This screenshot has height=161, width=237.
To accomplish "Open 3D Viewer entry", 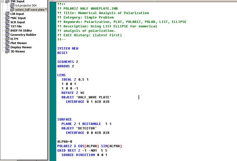I will (18, 51).
